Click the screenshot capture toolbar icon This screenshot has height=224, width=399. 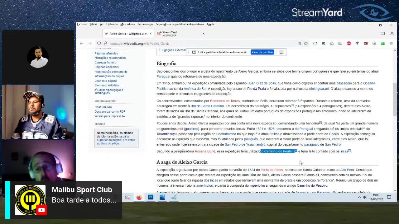(323, 44)
